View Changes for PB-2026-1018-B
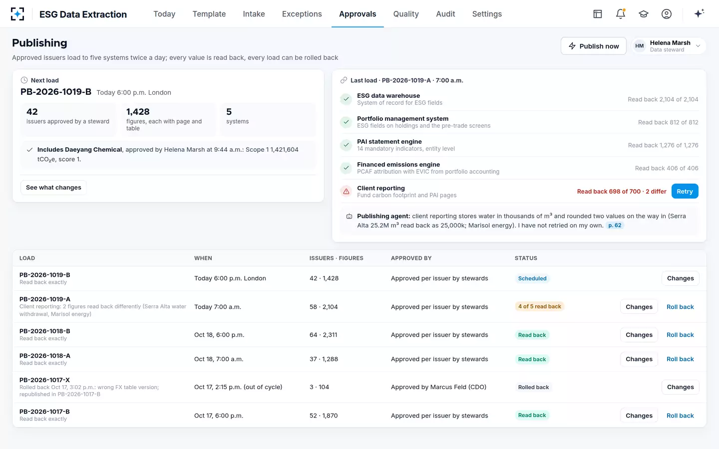This screenshot has width=719, height=449. [639, 335]
